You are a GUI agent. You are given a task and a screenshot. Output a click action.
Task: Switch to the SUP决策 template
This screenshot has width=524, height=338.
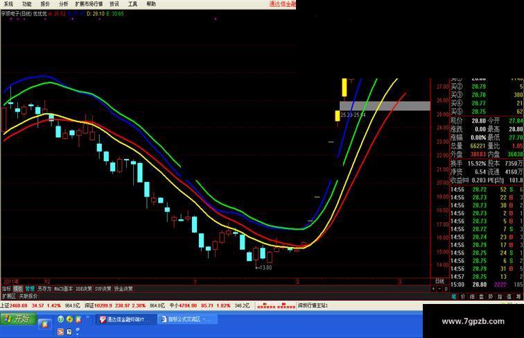click(103, 289)
